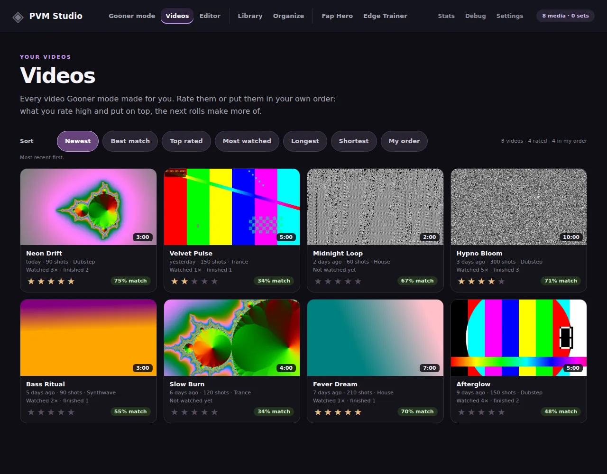Viewport: 607px width, 474px height.
Task: Open the Fever Dream video thumbnail
Action: pyautogui.click(x=375, y=337)
